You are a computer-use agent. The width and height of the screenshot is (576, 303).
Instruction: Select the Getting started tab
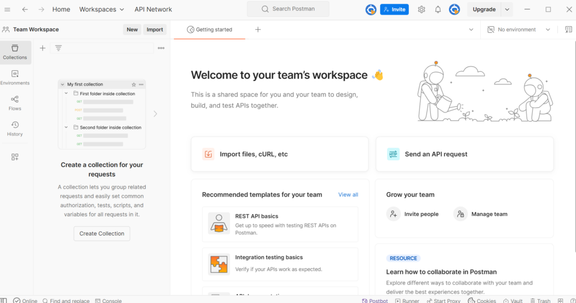[x=209, y=29]
